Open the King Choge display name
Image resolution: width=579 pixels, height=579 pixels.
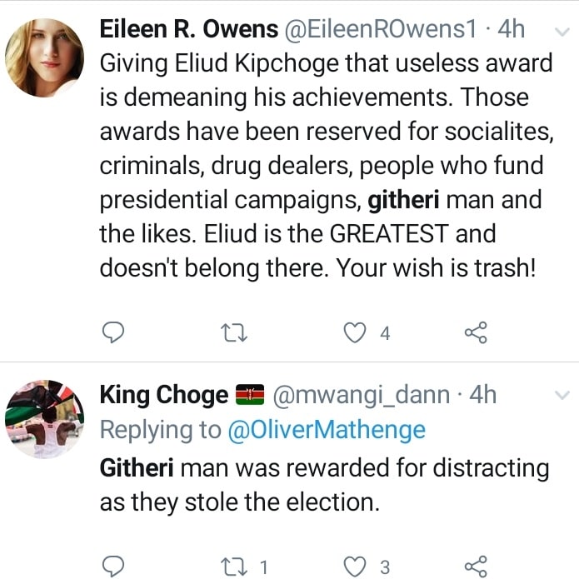[x=163, y=394]
